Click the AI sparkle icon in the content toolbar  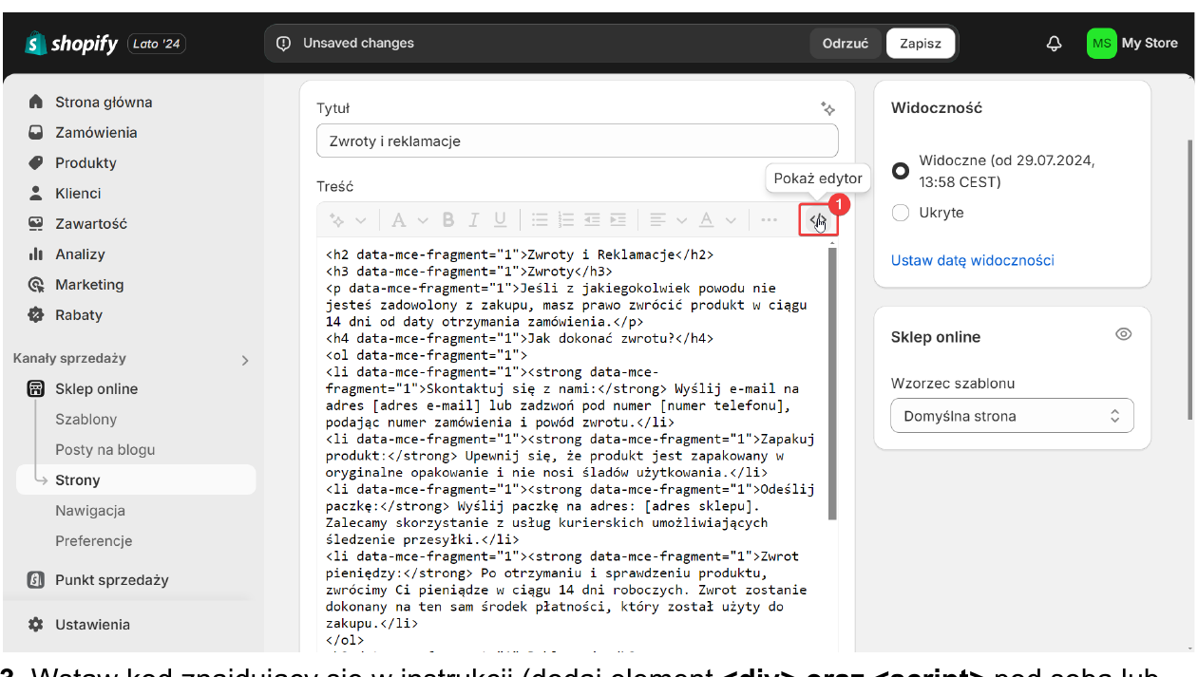click(336, 220)
